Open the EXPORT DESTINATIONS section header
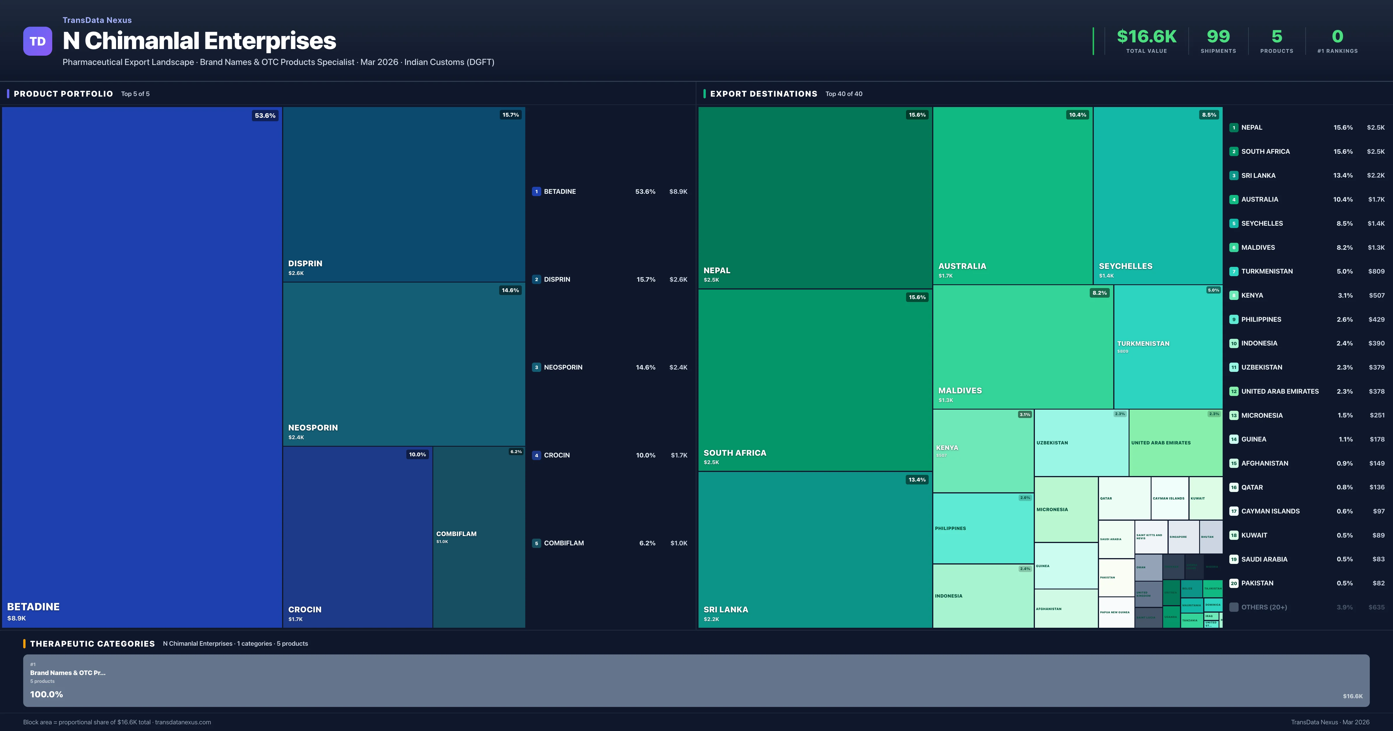This screenshot has height=731, width=1393. pyautogui.click(x=764, y=93)
